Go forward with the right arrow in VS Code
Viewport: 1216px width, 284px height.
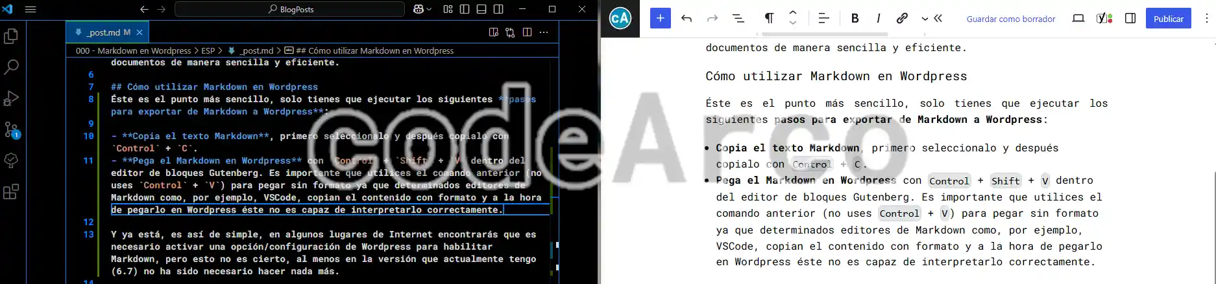pyautogui.click(x=162, y=9)
